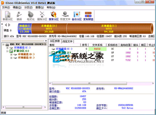Open the 帮助(H) menu
The height and width of the screenshot is (115, 156).
pyautogui.click(x=51, y=7)
